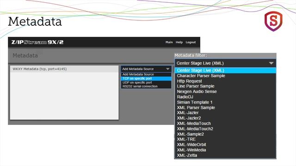Choose RS232 serial connection option

[x=146, y=86]
